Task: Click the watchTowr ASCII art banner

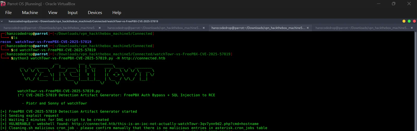Action: point(87,74)
